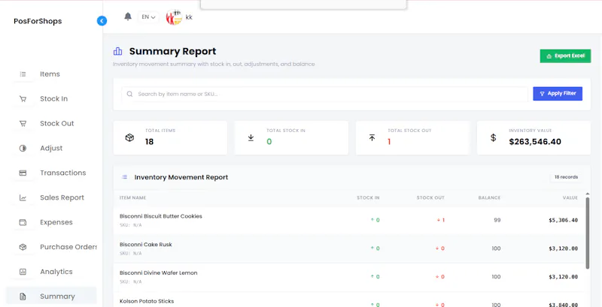Viewport: 602px width, 307px height.
Task: Open notifications via the bell icon
Action: [x=128, y=17]
